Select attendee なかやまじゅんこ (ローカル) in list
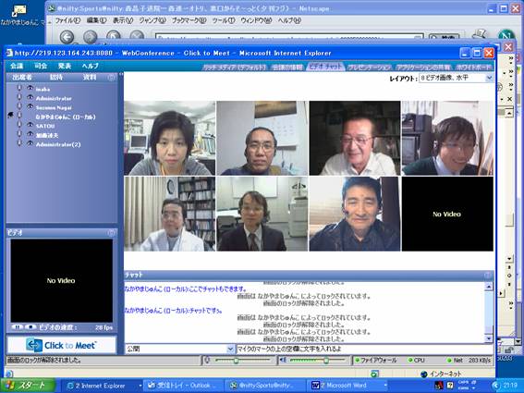524x393 pixels. click(66, 117)
